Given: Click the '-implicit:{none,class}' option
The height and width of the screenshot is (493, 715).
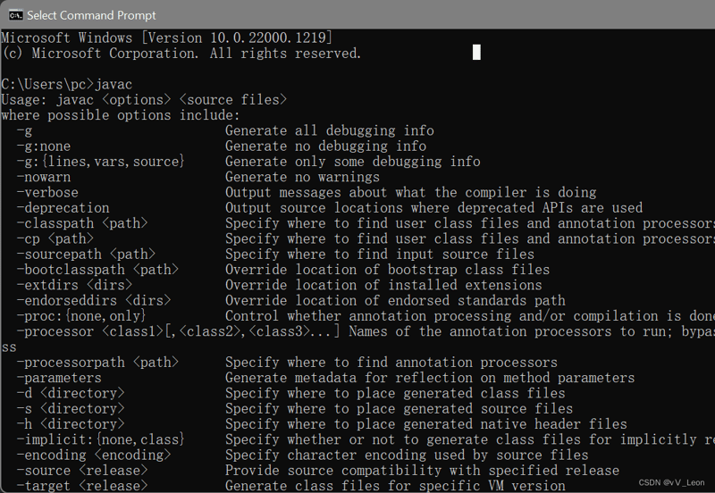Looking at the screenshot, I should [101, 439].
